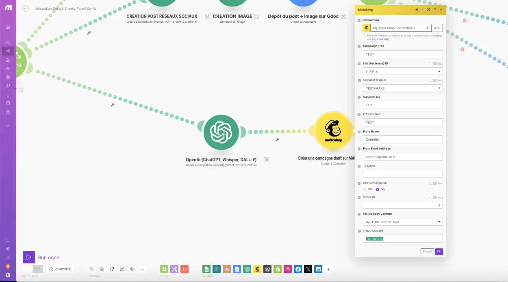
Task: Collapse the Connection field checkbox
Action: pos(359,20)
